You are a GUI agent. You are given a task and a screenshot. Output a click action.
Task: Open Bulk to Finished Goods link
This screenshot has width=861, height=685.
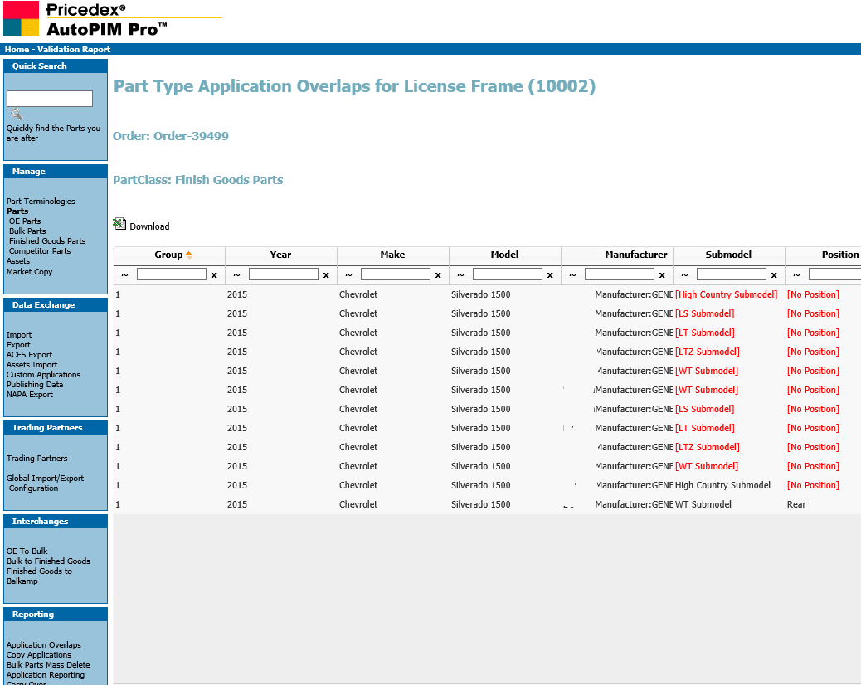tap(48, 561)
